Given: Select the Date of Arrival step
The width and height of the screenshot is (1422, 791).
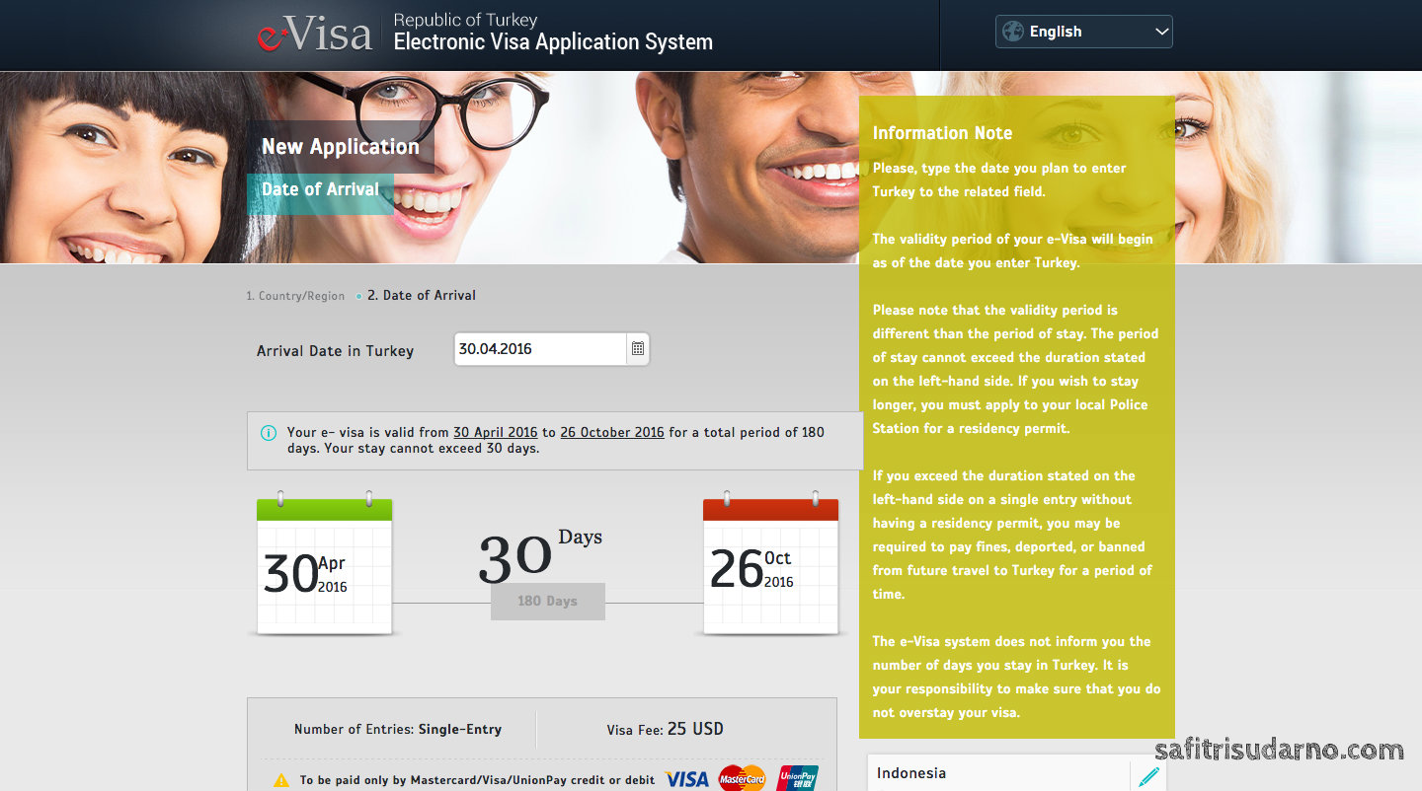Looking at the screenshot, I should click(x=422, y=295).
